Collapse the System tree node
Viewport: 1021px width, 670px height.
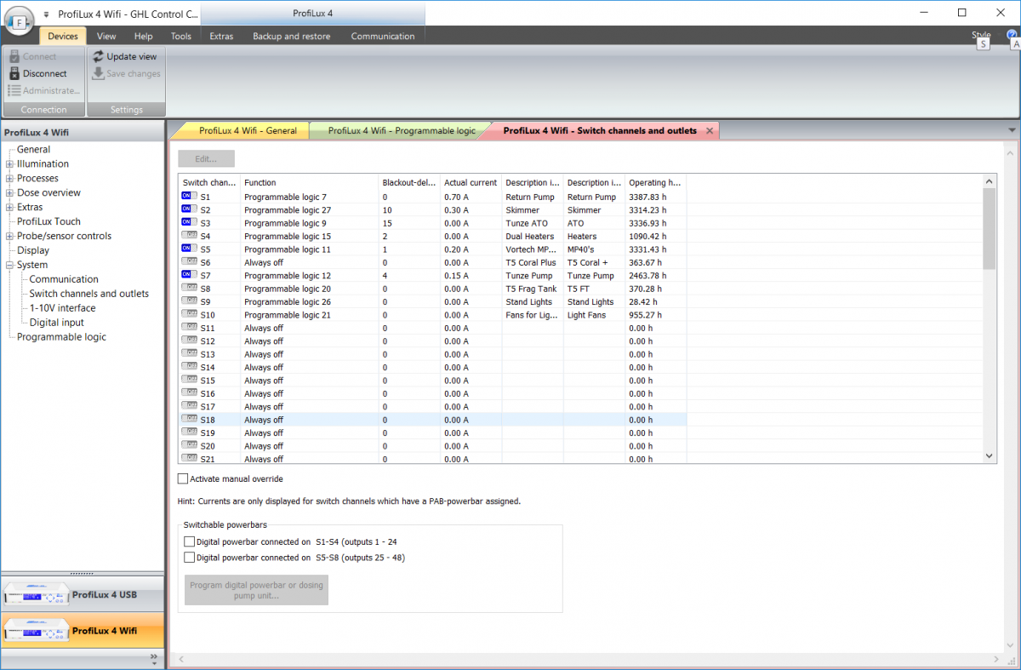(9, 266)
